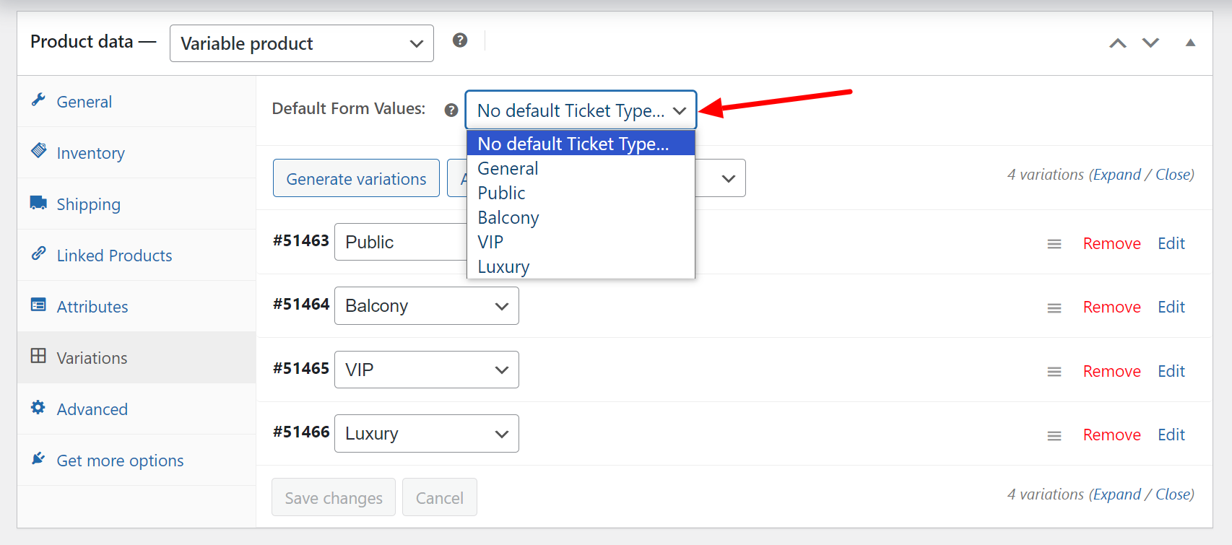Open the Public dropdown for #51463
1232x545 pixels.
[x=401, y=242]
